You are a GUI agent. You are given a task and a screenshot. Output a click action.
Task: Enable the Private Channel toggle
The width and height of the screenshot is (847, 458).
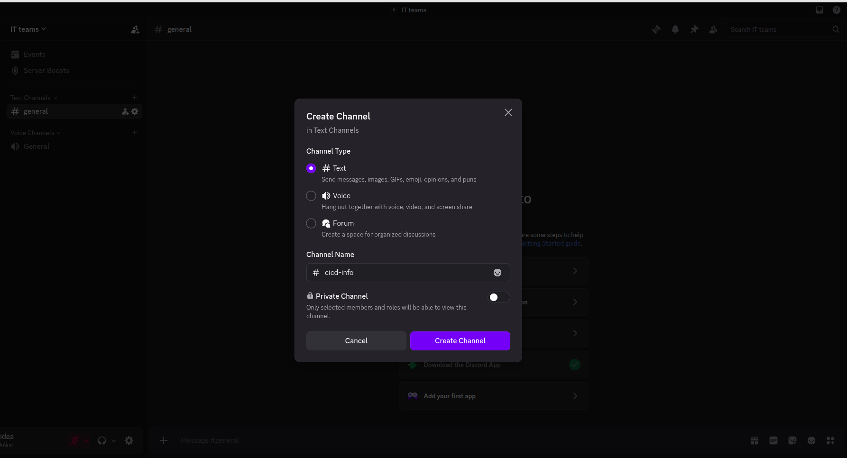(499, 297)
